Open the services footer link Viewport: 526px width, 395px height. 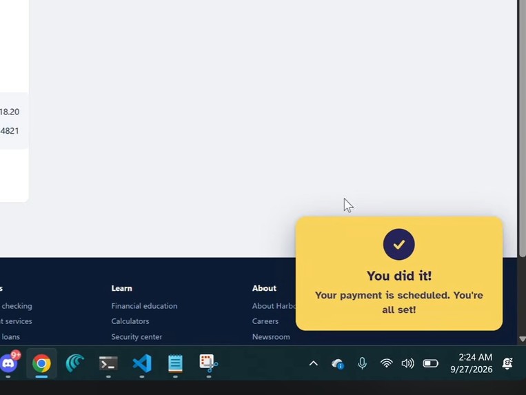pyautogui.click(x=16, y=321)
